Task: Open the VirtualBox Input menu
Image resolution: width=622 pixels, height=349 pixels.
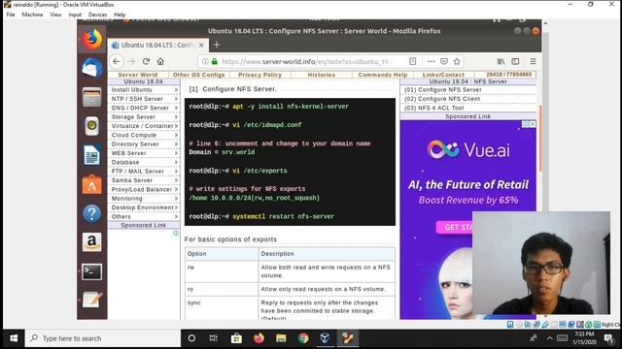Action: click(x=75, y=15)
